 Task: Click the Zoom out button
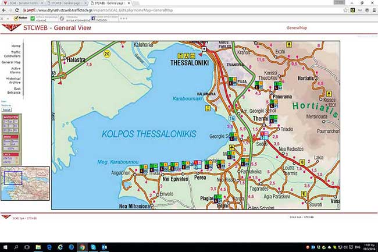(x=15, y=143)
